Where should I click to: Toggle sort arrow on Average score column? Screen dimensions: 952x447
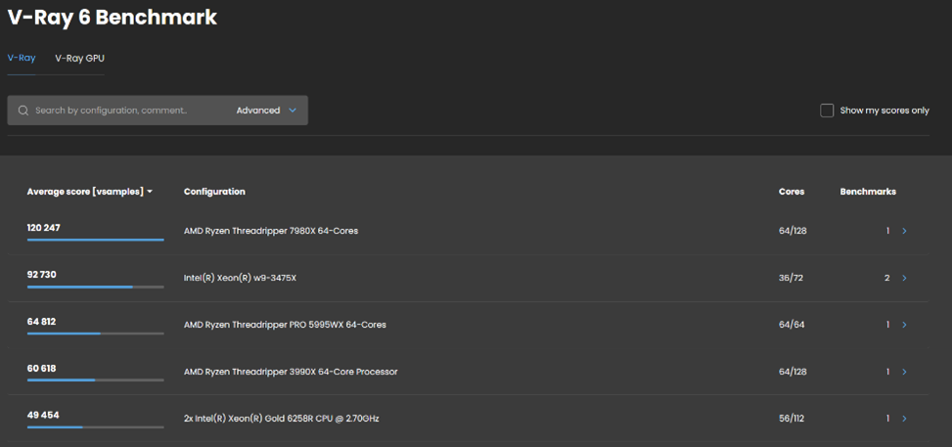(150, 193)
